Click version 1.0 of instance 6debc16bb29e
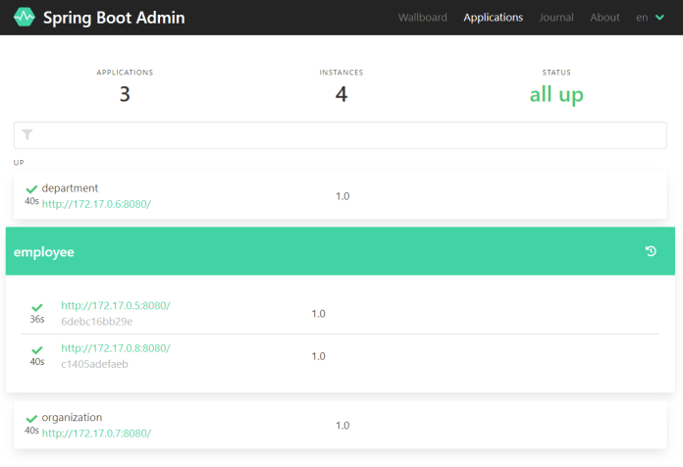Image resolution: width=683 pixels, height=467 pixels. (318, 314)
